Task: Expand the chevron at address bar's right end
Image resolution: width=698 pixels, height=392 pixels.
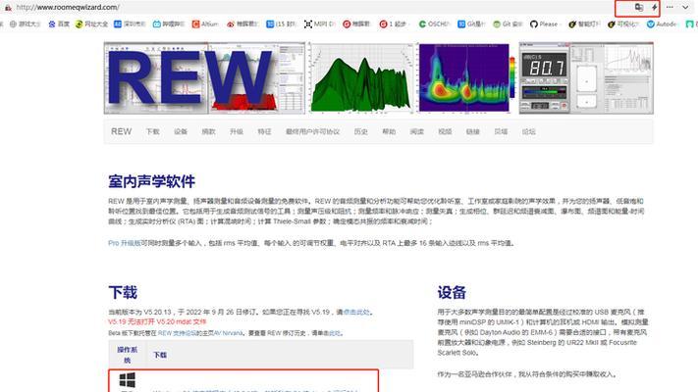Action: [x=685, y=7]
